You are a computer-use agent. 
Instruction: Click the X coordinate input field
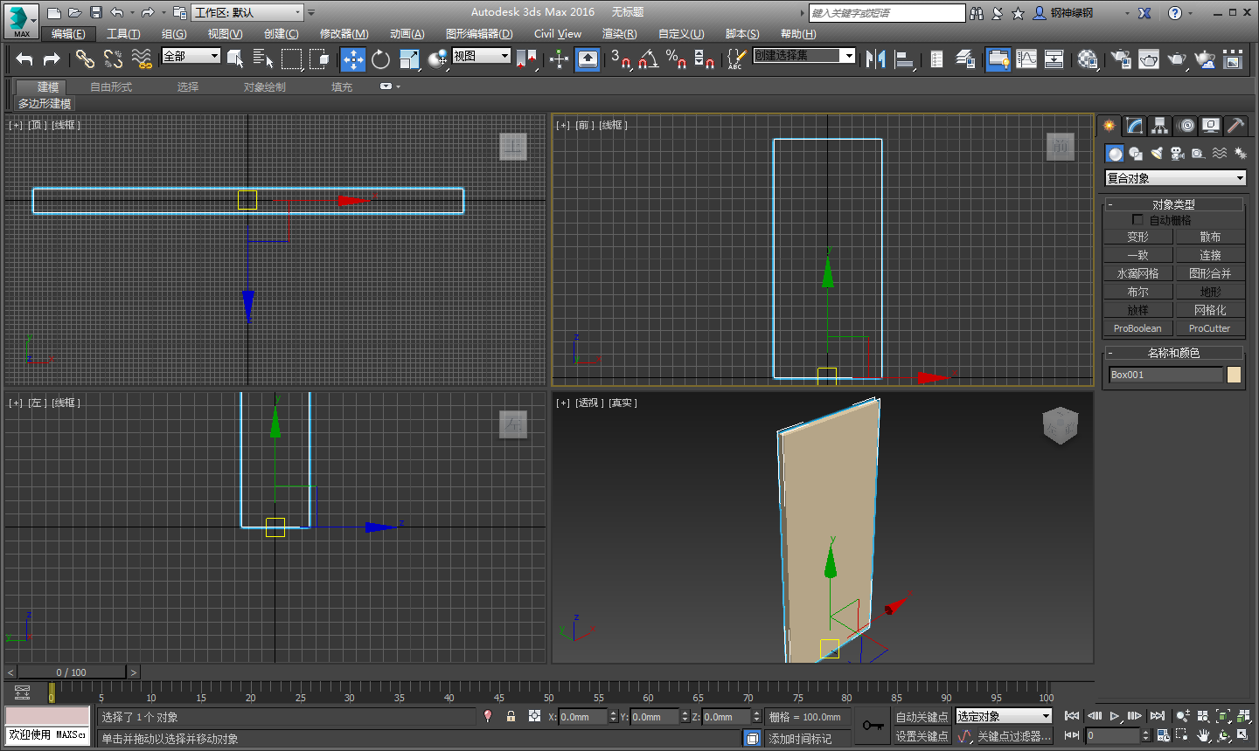[x=582, y=717]
